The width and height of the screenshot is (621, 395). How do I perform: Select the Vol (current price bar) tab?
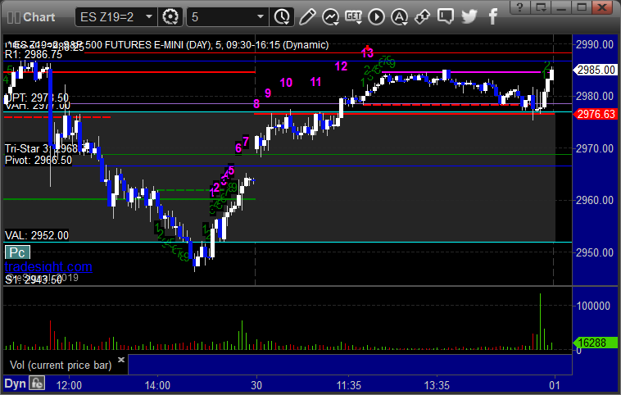pos(61,365)
